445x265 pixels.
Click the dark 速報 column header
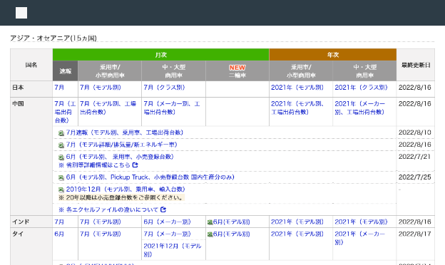(66, 71)
